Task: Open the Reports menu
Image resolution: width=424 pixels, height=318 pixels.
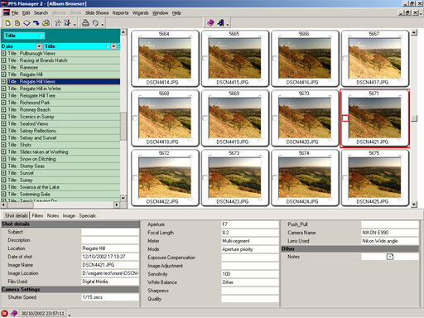Action: [x=120, y=13]
